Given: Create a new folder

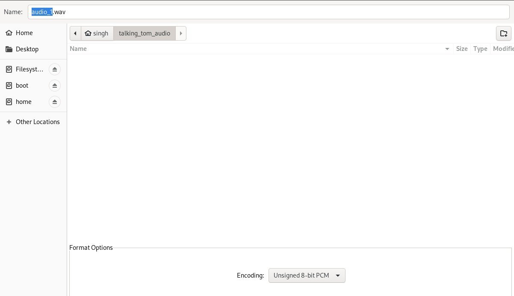Looking at the screenshot, I should click(x=503, y=33).
